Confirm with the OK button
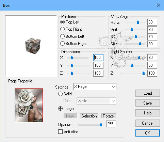 tap(148, 133)
